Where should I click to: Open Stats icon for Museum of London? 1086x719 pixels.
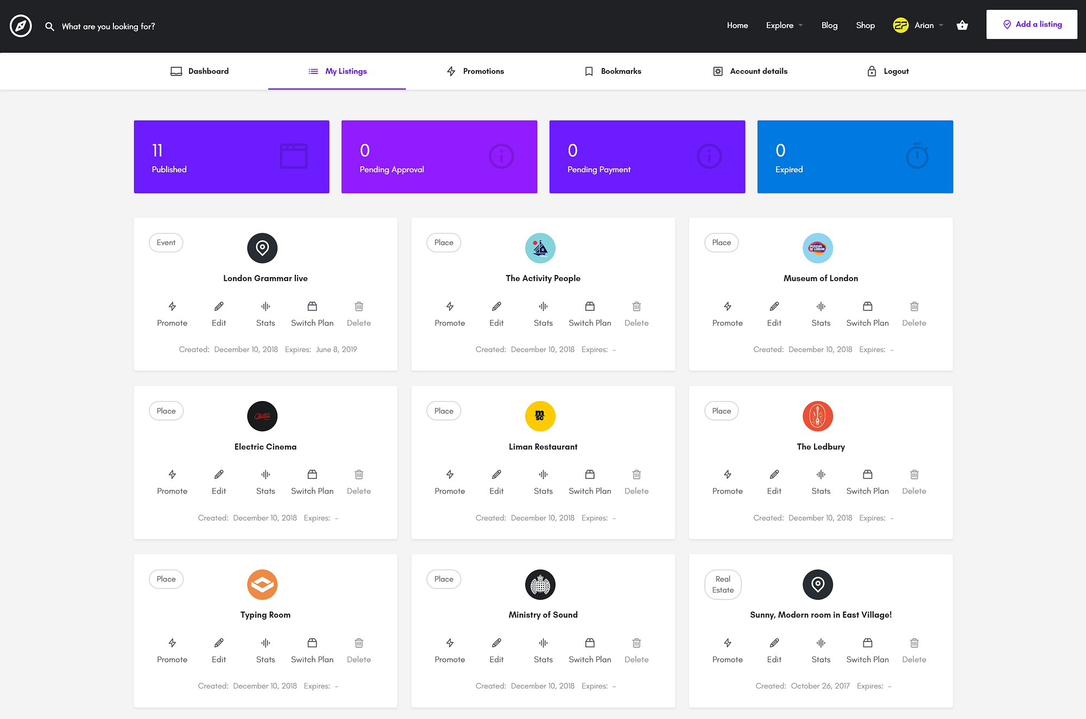pyautogui.click(x=820, y=307)
